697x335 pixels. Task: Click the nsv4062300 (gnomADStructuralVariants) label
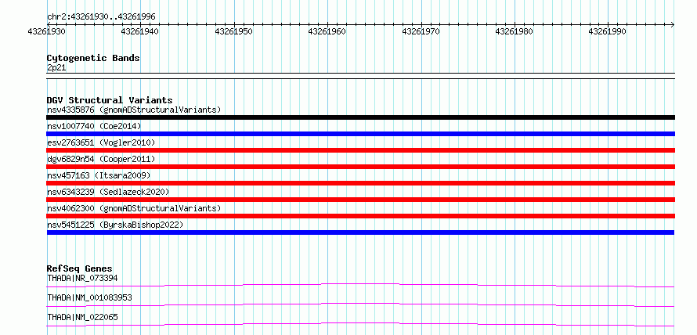pos(134,208)
